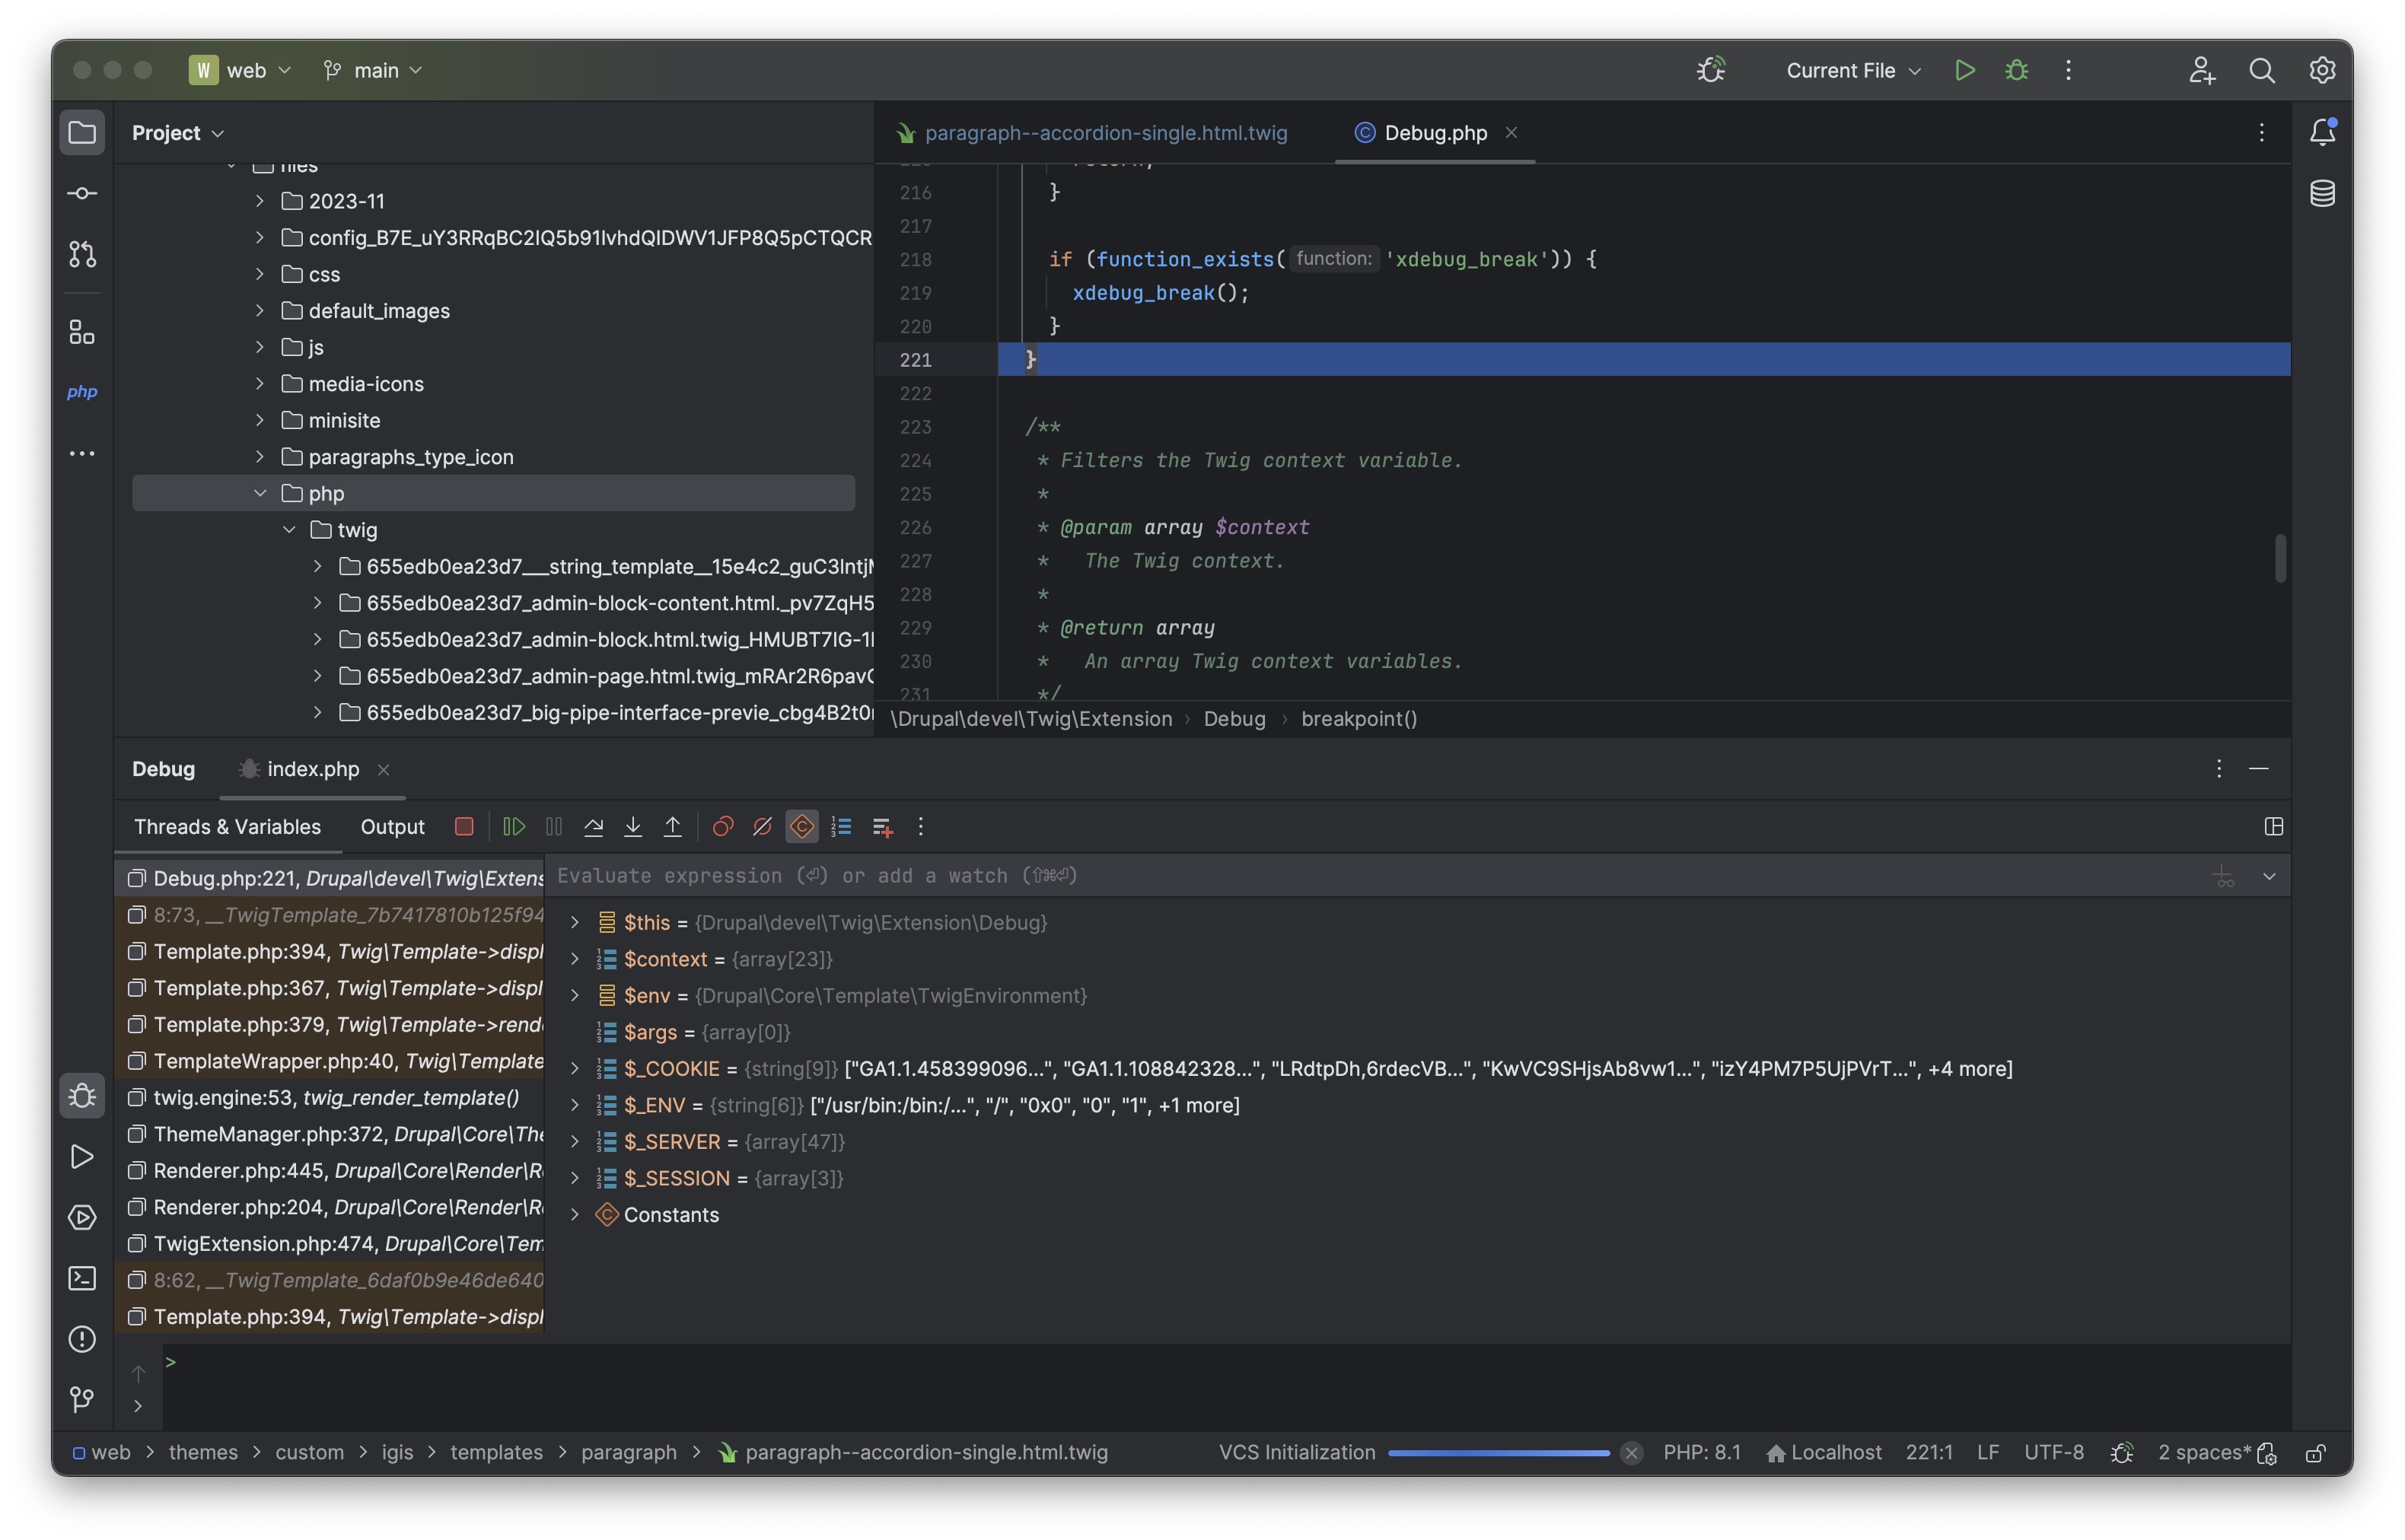This screenshot has height=1540, width=2405.
Task: Step Into in debugger toolbar
Action: click(633, 826)
